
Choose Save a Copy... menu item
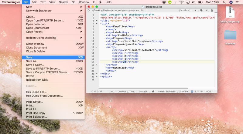click(53, 65)
